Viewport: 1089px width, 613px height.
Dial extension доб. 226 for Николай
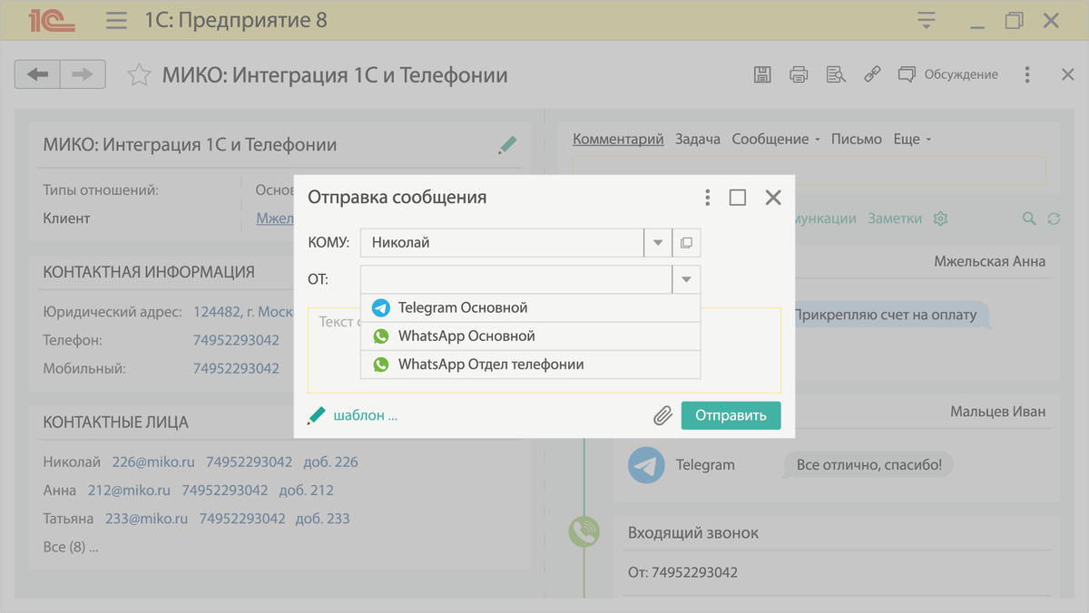[331, 462]
